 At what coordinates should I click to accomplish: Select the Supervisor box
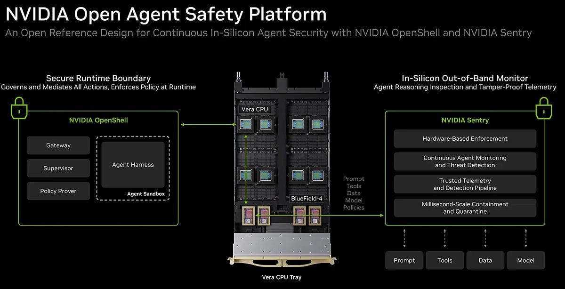(x=58, y=168)
